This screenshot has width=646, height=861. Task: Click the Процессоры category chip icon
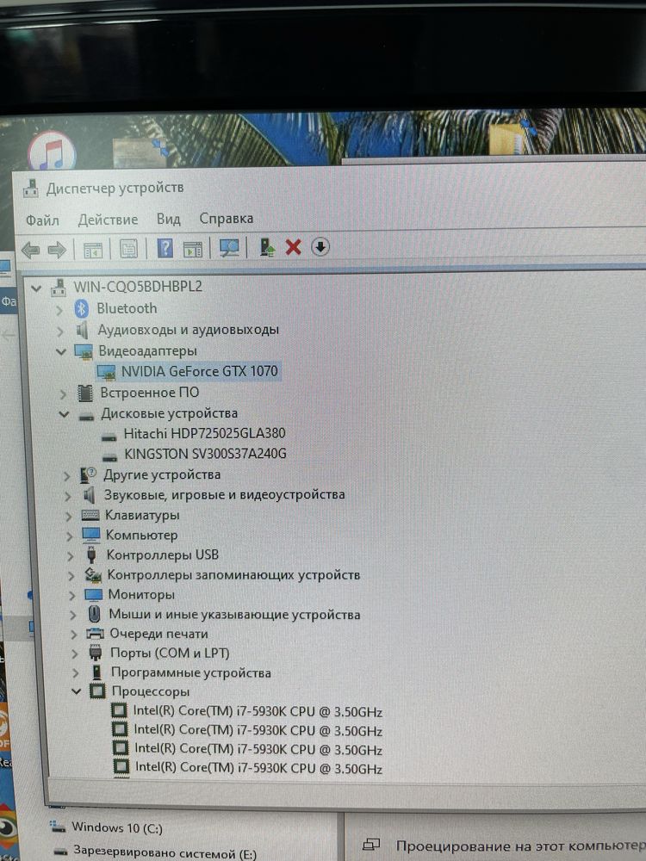point(97,691)
